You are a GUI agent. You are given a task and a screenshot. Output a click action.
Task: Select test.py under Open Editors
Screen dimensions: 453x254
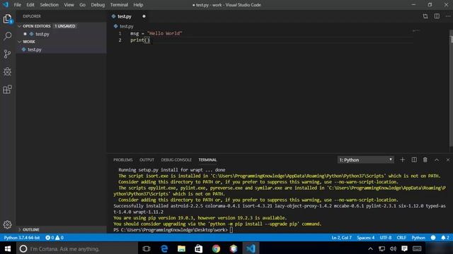(x=42, y=34)
